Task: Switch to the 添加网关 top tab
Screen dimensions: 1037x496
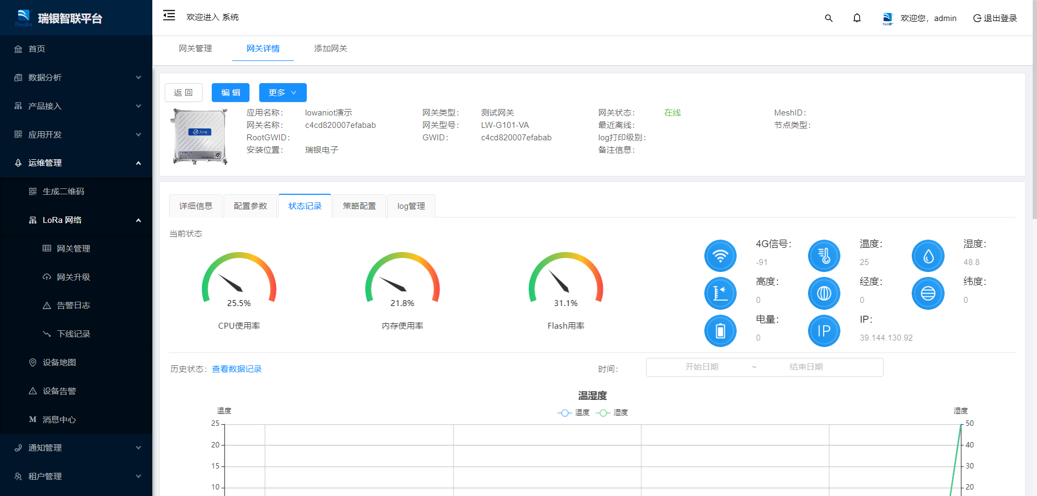Action: [x=331, y=49]
